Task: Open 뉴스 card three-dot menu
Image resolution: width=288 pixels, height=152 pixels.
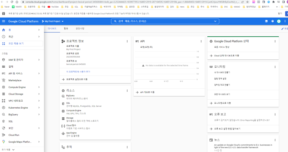Action: click(275, 140)
